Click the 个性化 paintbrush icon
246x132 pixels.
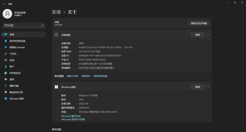[6, 54]
